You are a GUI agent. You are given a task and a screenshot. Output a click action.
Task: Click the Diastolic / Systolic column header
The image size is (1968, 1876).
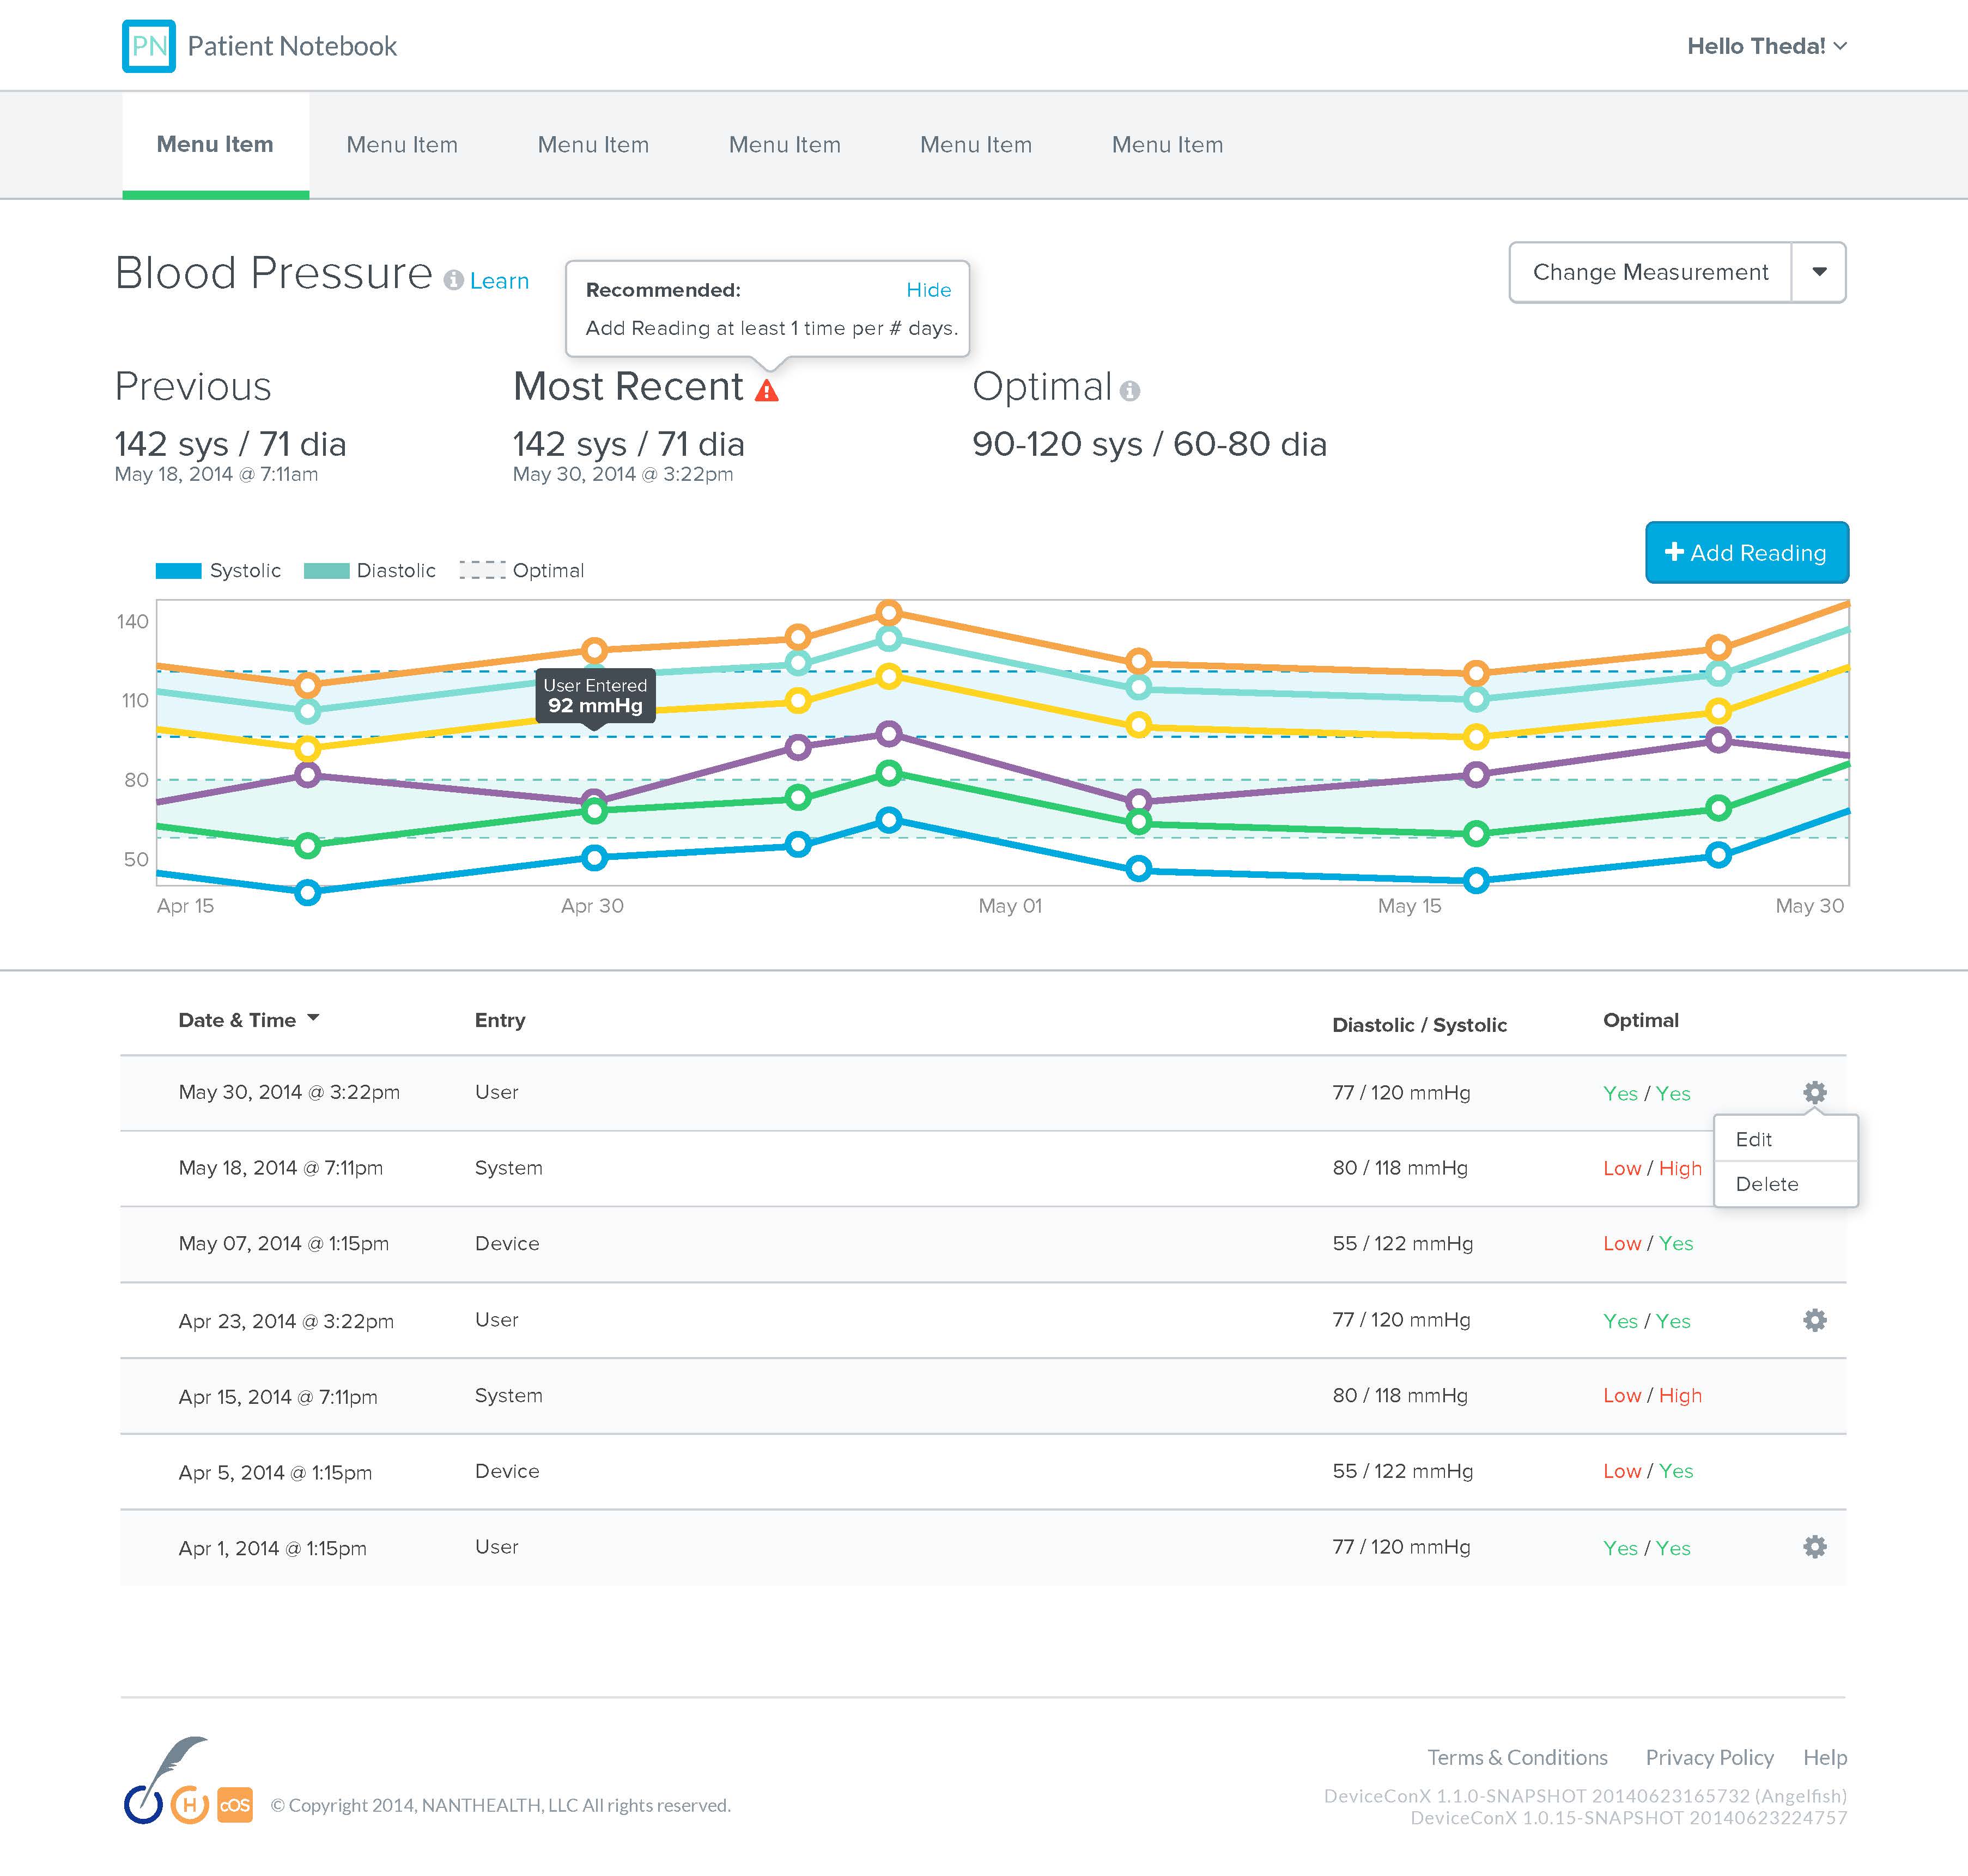(1419, 1025)
